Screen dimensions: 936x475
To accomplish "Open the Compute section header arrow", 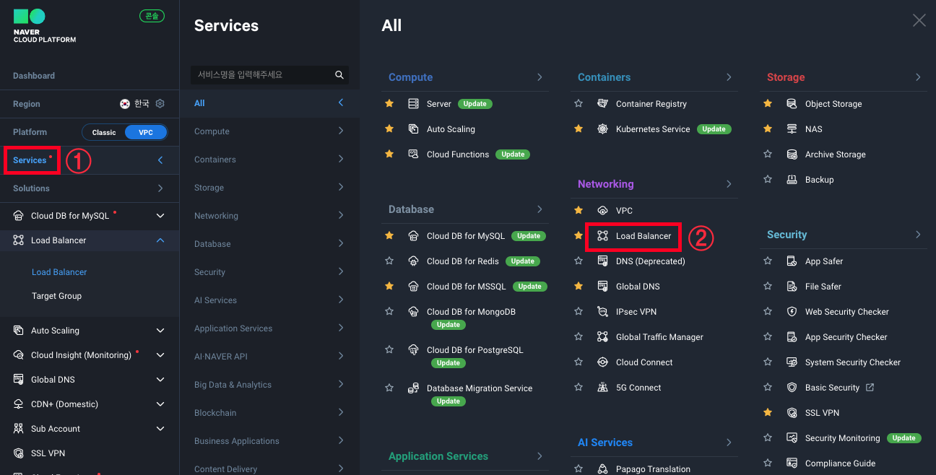I will (539, 77).
